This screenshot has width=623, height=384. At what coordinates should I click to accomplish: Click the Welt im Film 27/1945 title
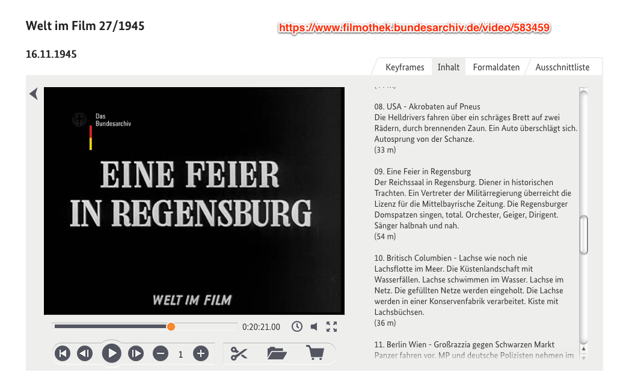tap(85, 26)
